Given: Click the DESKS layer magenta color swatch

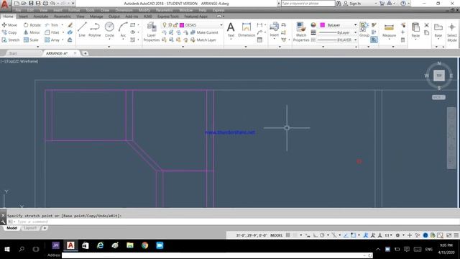Looking at the screenshot, I should tap(182, 25).
